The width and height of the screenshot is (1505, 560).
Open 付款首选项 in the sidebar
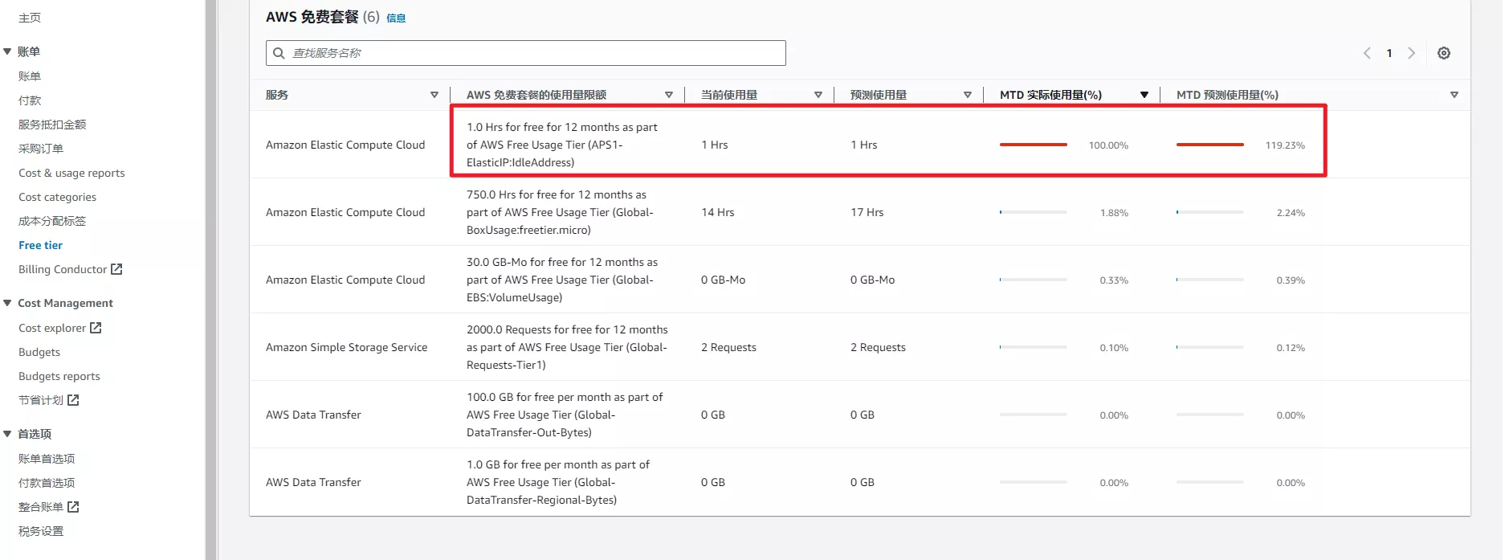pyautogui.click(x=47, y=483)
